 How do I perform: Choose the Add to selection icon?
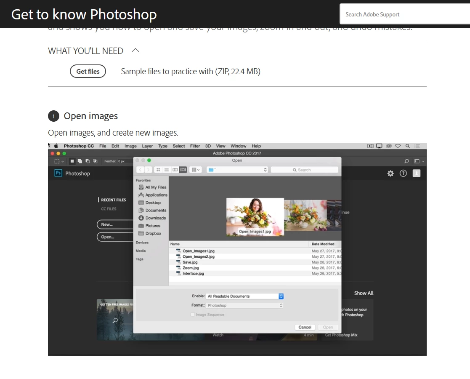coord(80,161)
